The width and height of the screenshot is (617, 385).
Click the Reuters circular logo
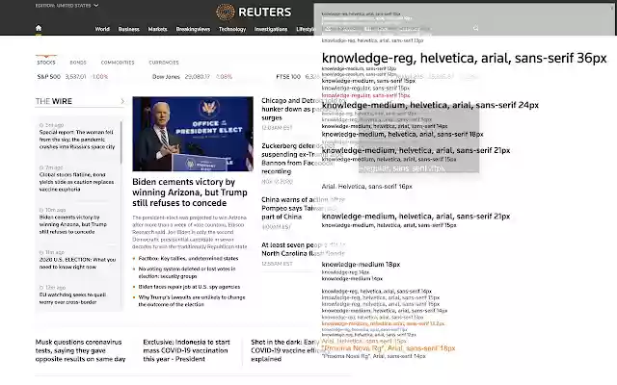point(226,13)
